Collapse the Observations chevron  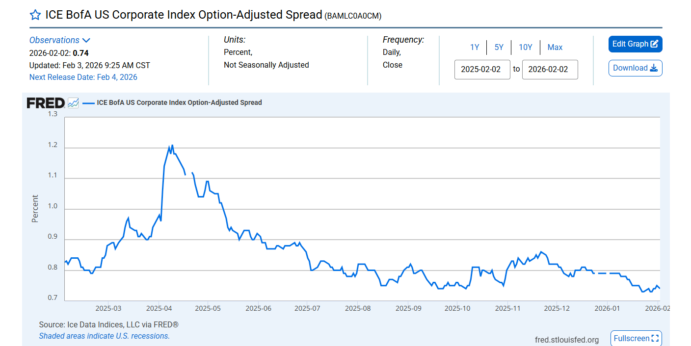(87, 40)
